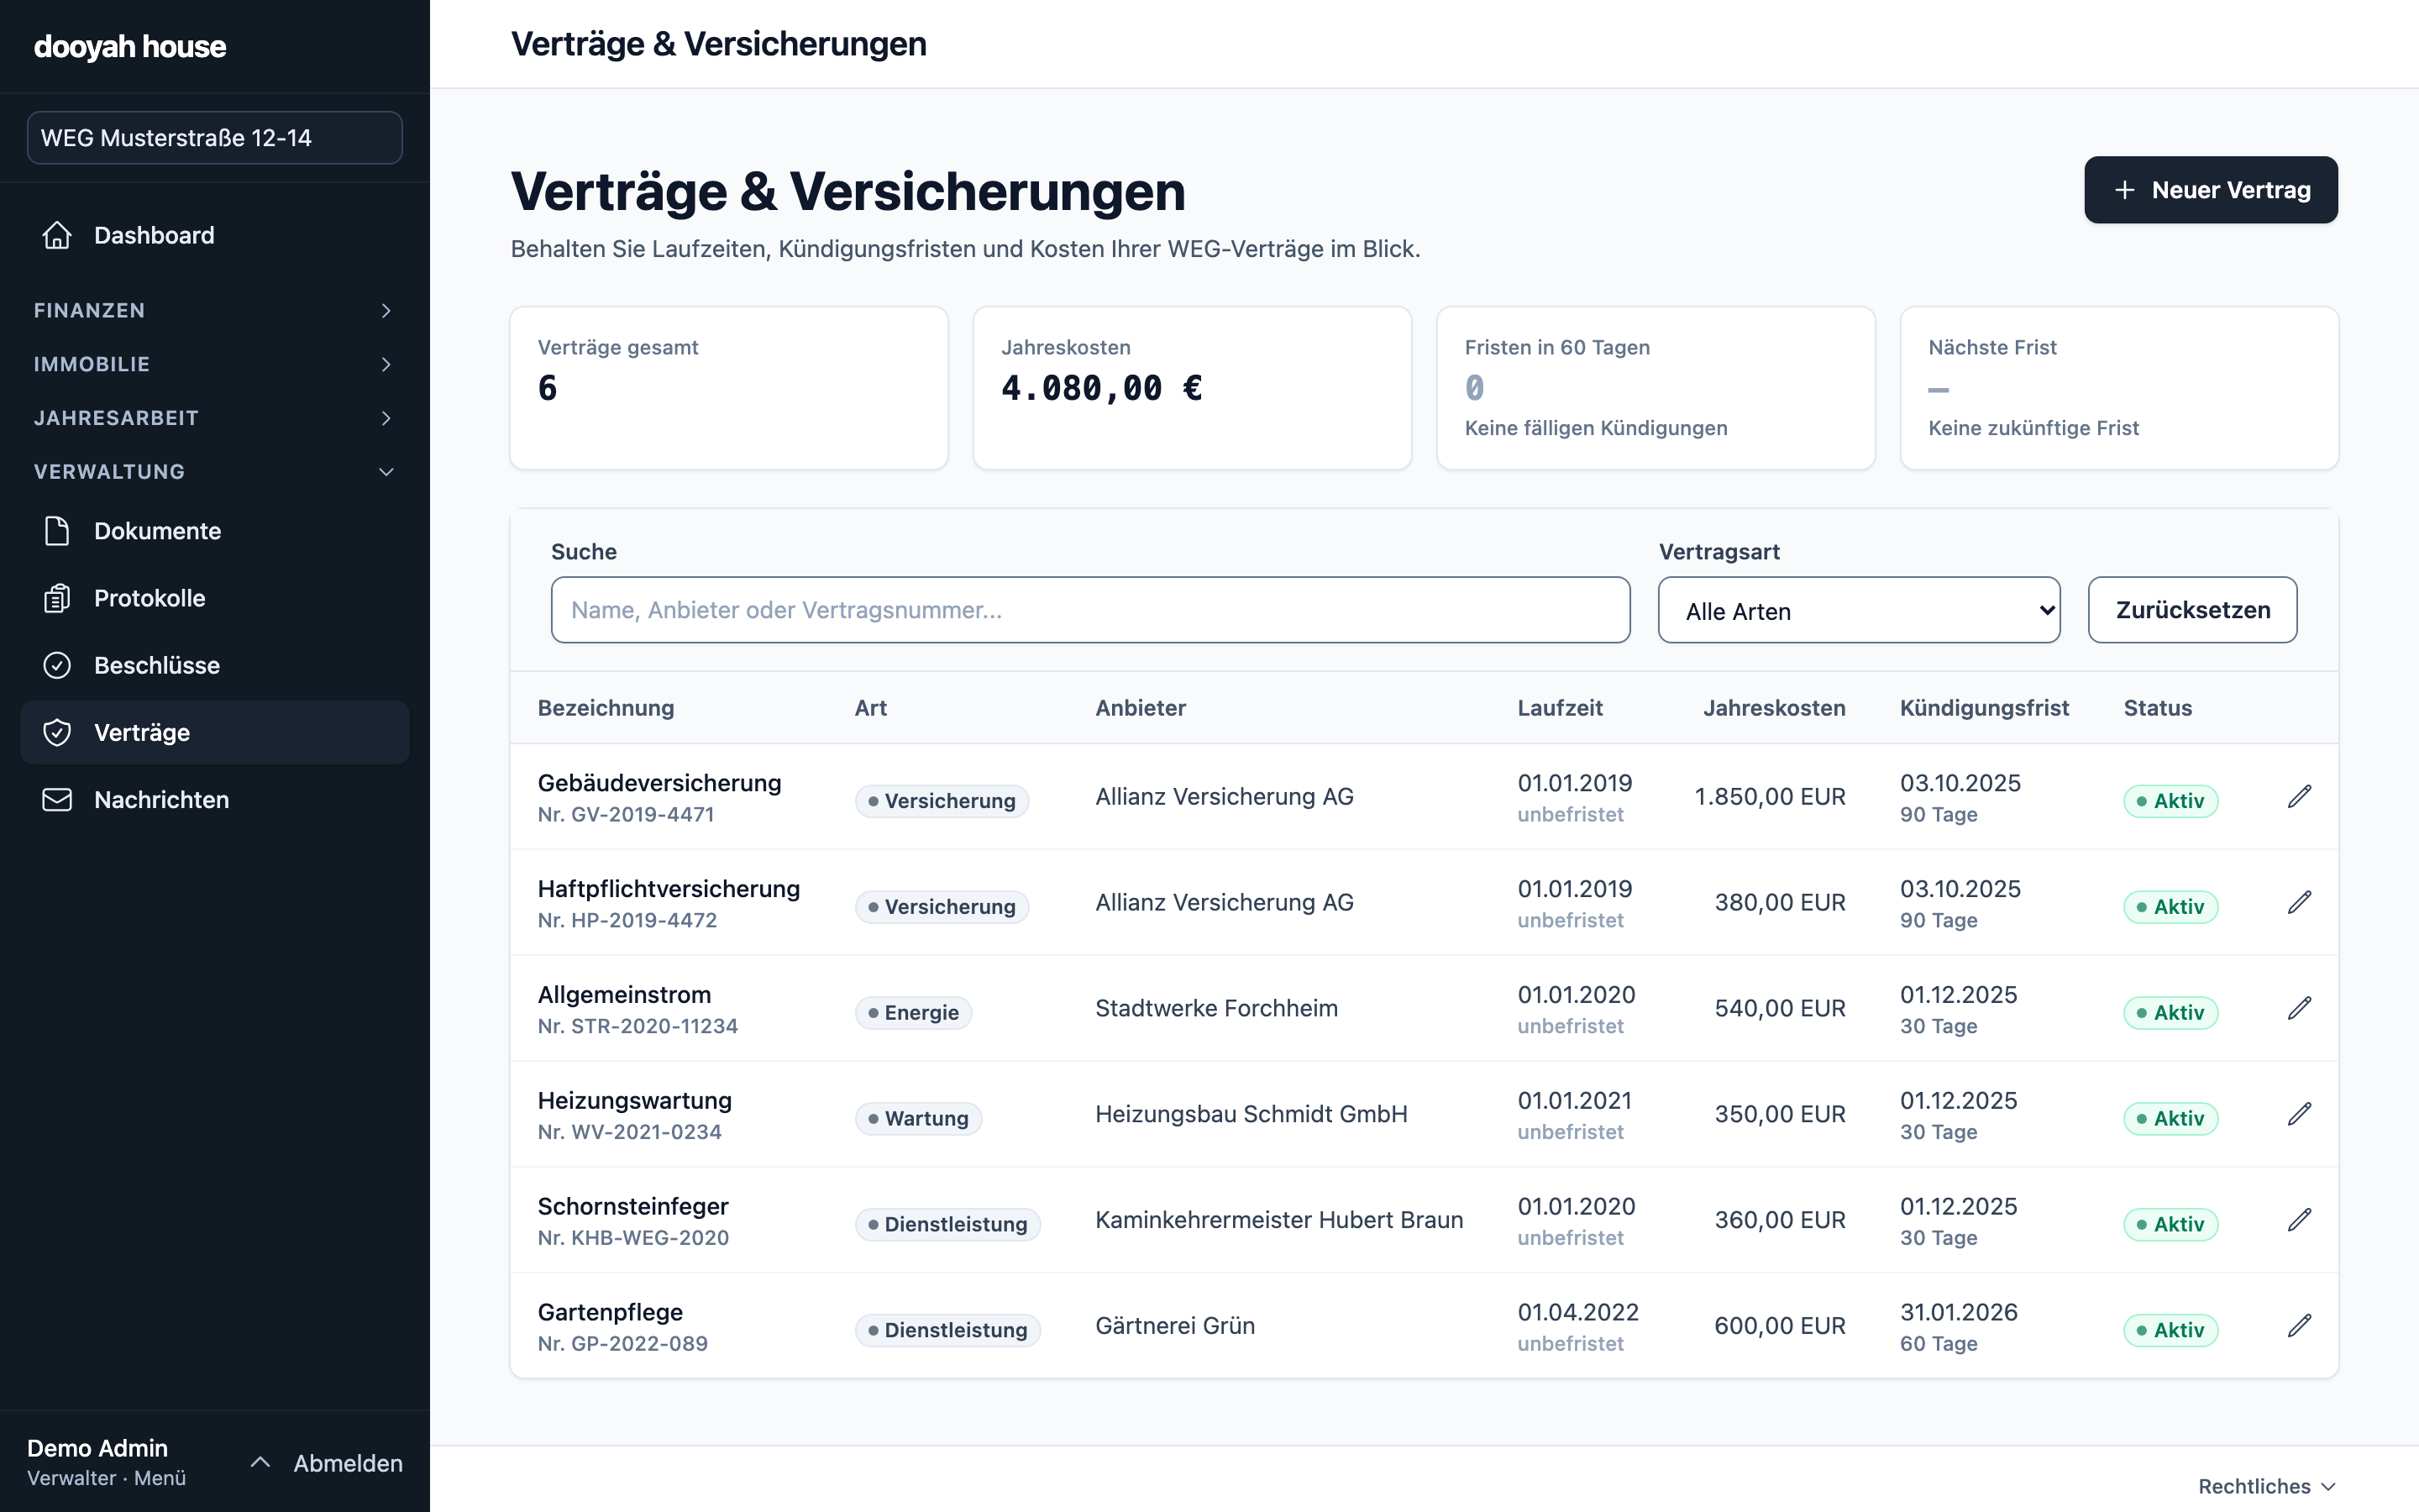Edit the Gebäudeversicherung contract via pencil icon
Screen dimensions: 2419x1512
click(x=2299, y=796)
